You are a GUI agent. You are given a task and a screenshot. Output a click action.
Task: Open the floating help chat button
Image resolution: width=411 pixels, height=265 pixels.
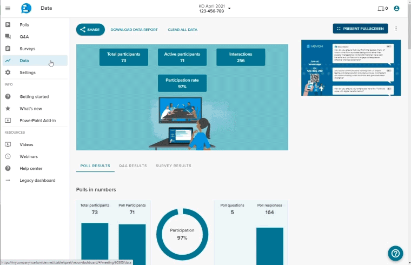point(395,253)
